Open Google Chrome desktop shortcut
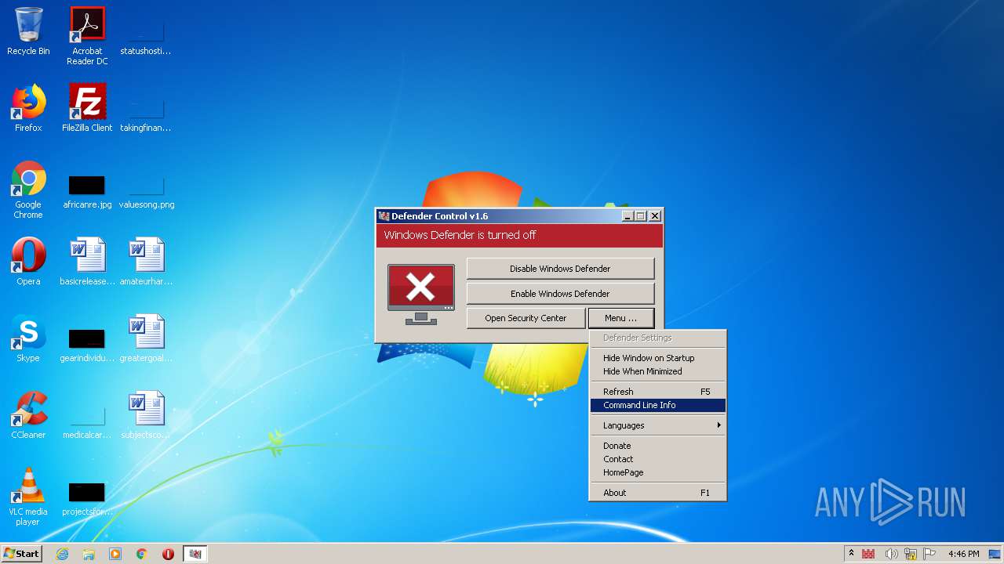 pos(28,190)
